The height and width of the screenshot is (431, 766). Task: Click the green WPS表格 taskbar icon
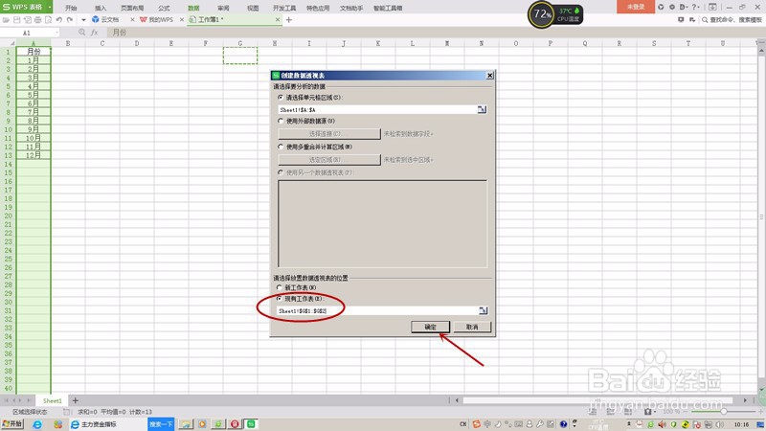pos(251,424)
